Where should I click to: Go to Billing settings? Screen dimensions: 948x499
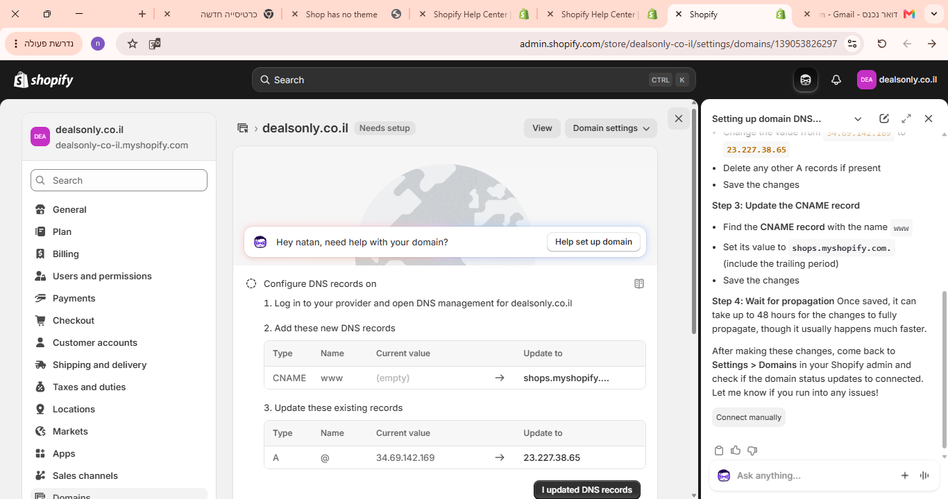(x=119, y=254)
